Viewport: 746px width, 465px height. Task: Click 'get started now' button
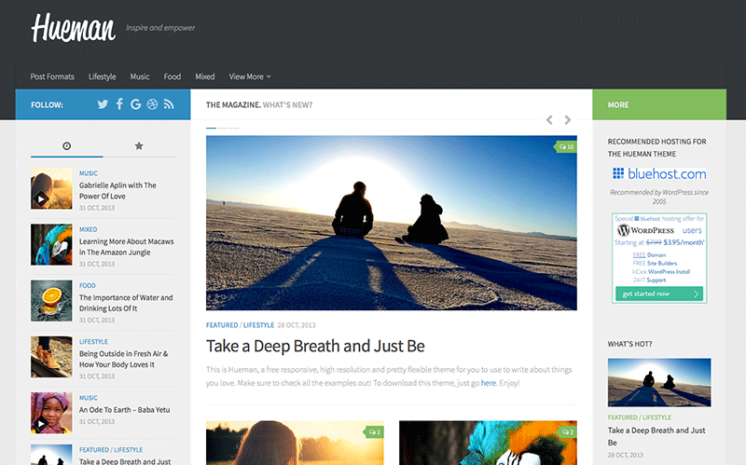coord(659,294)
